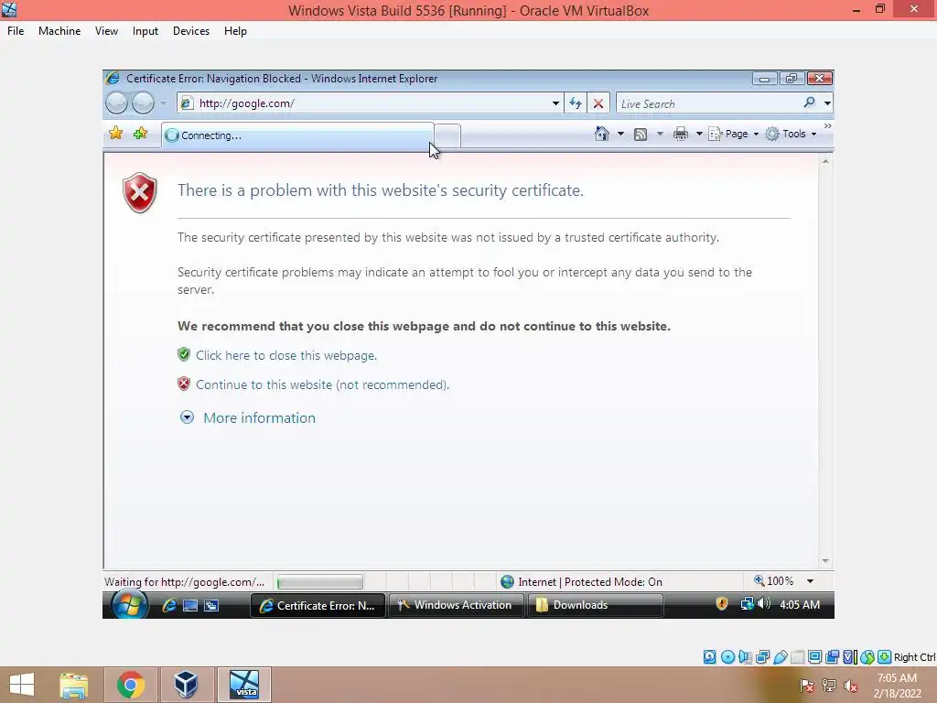Click VirtualBox audio indicator icon

(x=745, y=657)
